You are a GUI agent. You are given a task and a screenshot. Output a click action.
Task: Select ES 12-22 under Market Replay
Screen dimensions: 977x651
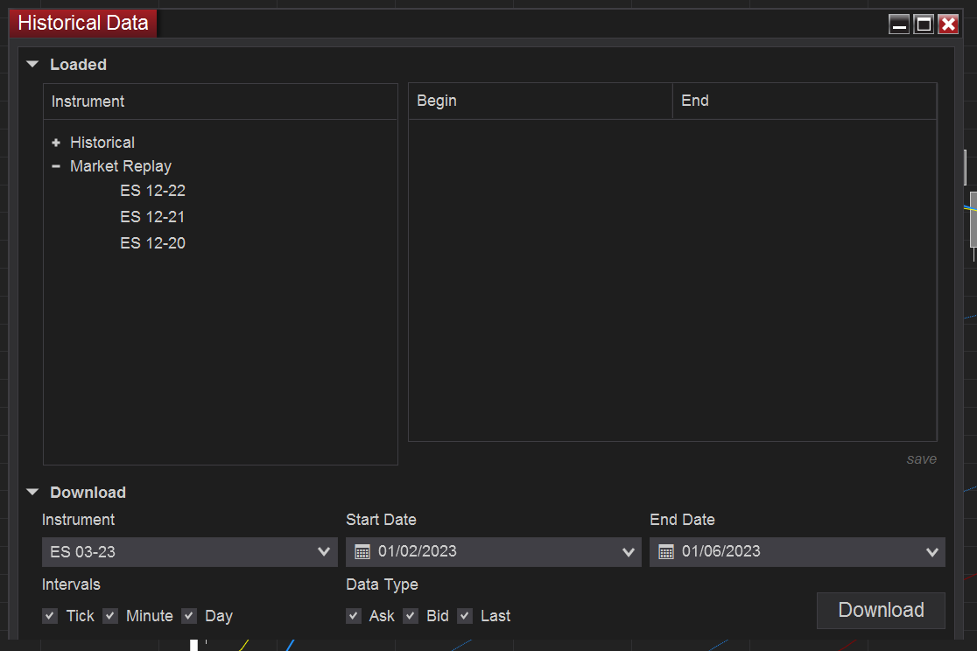click(x=152, y=191)
